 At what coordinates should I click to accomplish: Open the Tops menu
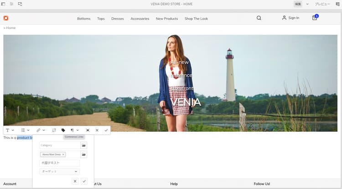click(101, 19)
